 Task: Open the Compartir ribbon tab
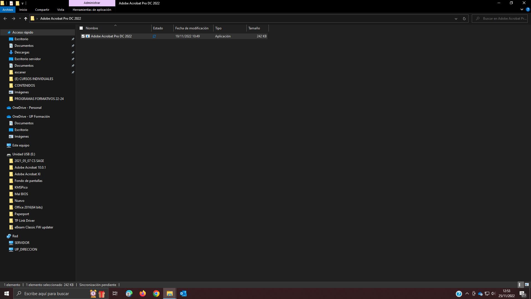[42, 10]
